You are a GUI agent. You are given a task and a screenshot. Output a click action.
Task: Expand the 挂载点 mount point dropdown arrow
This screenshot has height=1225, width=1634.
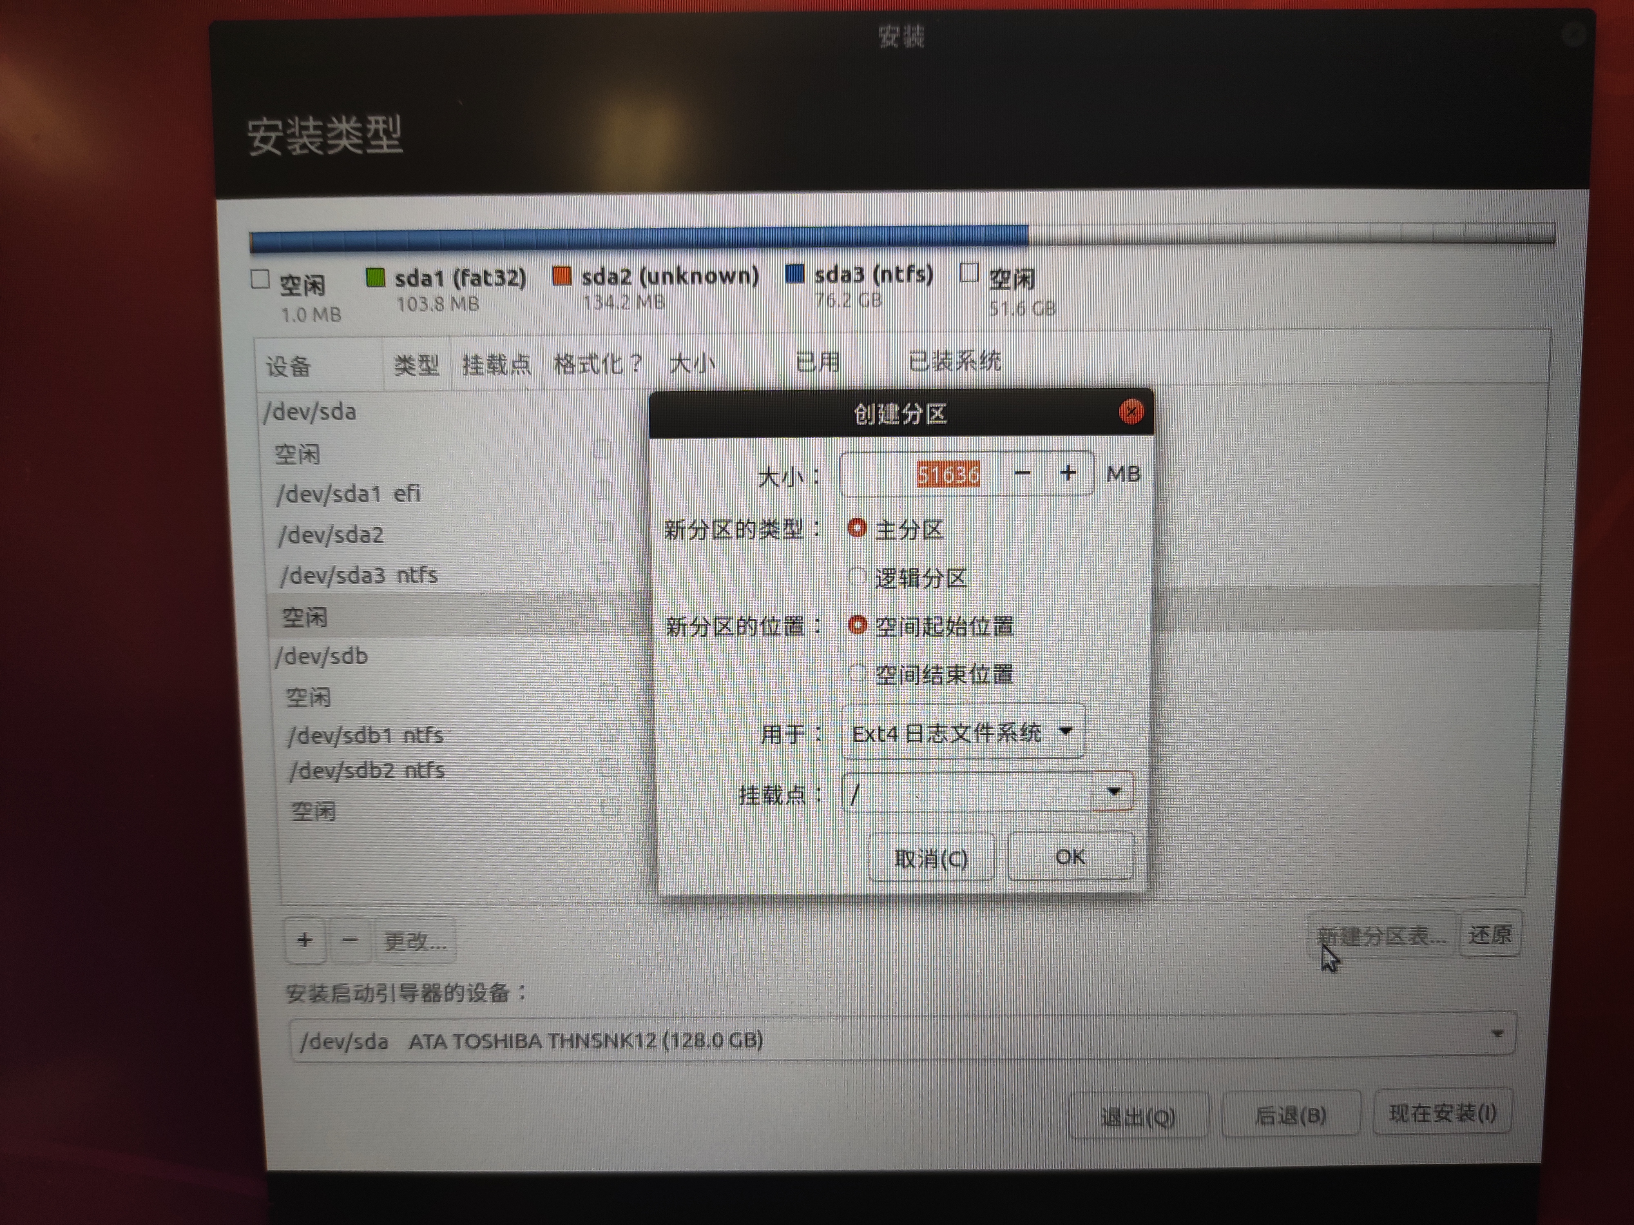pos(1113,792)
